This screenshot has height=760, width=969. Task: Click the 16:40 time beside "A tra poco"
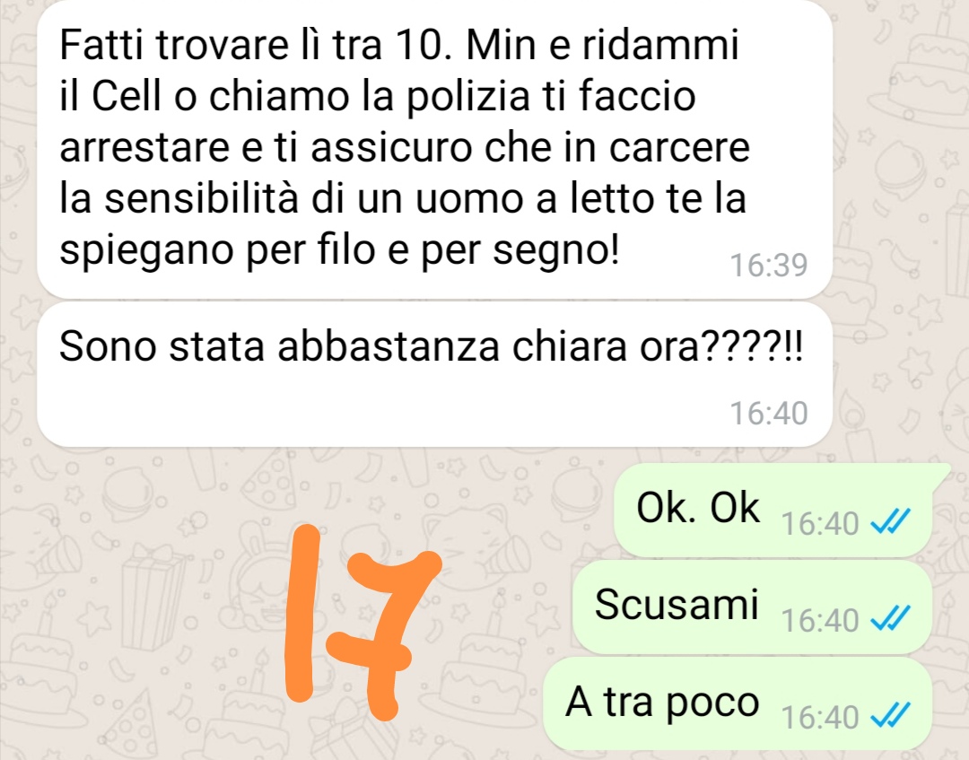(x=820, y=717)
